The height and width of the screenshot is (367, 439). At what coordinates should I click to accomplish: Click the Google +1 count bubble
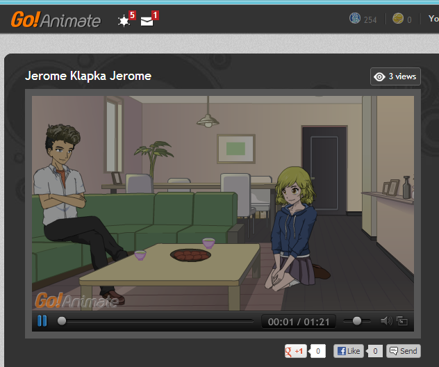click(x=317, y=351)
